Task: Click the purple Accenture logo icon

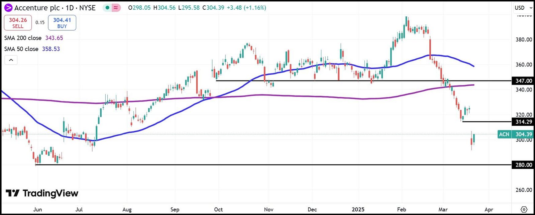Action: tap(8, 8)
